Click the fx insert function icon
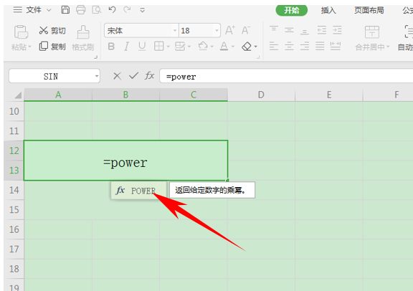This screenshot has width=413, height=291. pyautogui.click(x=150, y=76)
